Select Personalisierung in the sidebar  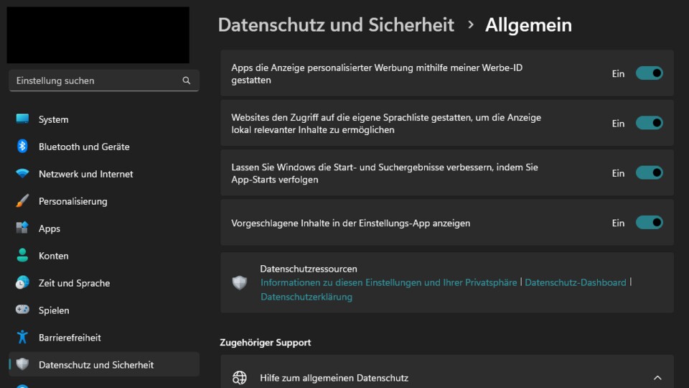(x=103, y=201)
